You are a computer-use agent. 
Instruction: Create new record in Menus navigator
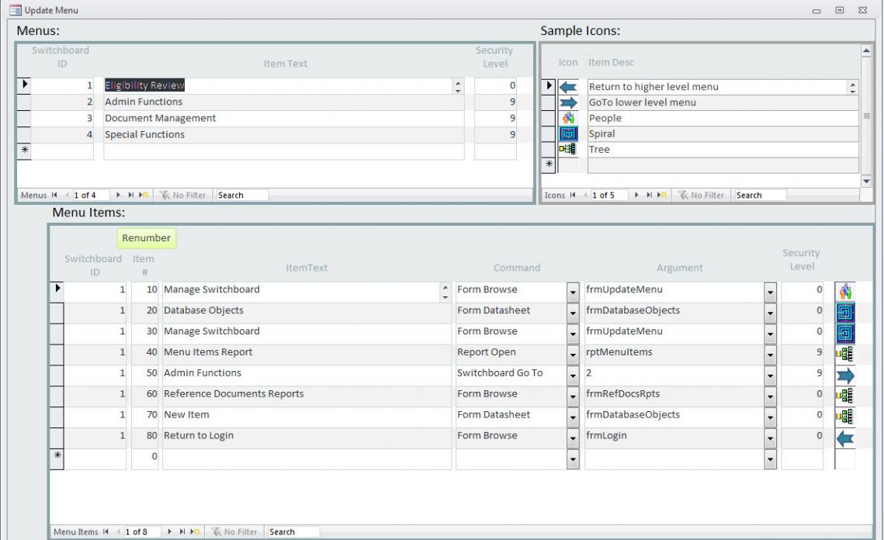[144, 195]
